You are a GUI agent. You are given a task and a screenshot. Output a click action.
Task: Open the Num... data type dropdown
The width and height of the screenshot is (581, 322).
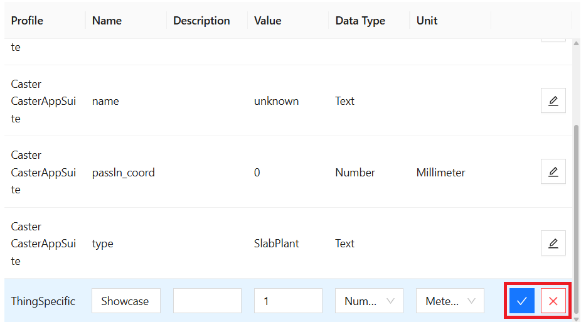point(369,301)
